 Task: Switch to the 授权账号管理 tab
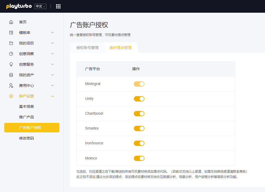tap(87, 48)
